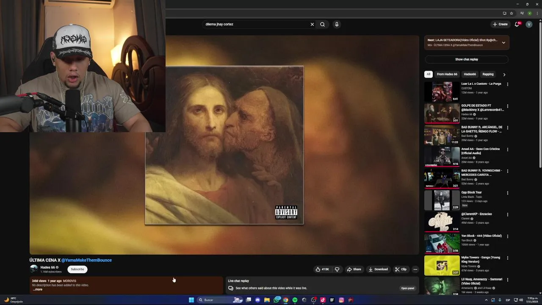Open Chrome three-dot menu
This screenshot has height=305, width=542.
pos(536,13)
